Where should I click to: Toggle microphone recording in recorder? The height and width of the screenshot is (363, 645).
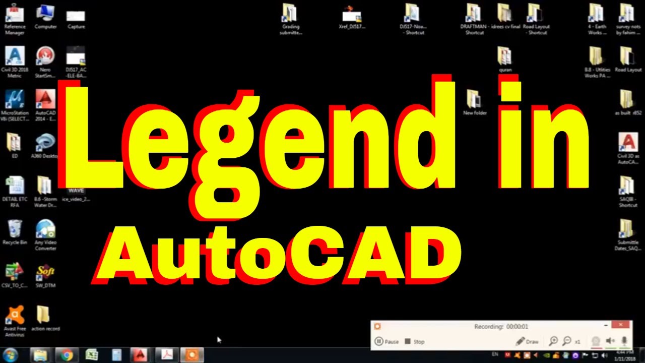624,341
